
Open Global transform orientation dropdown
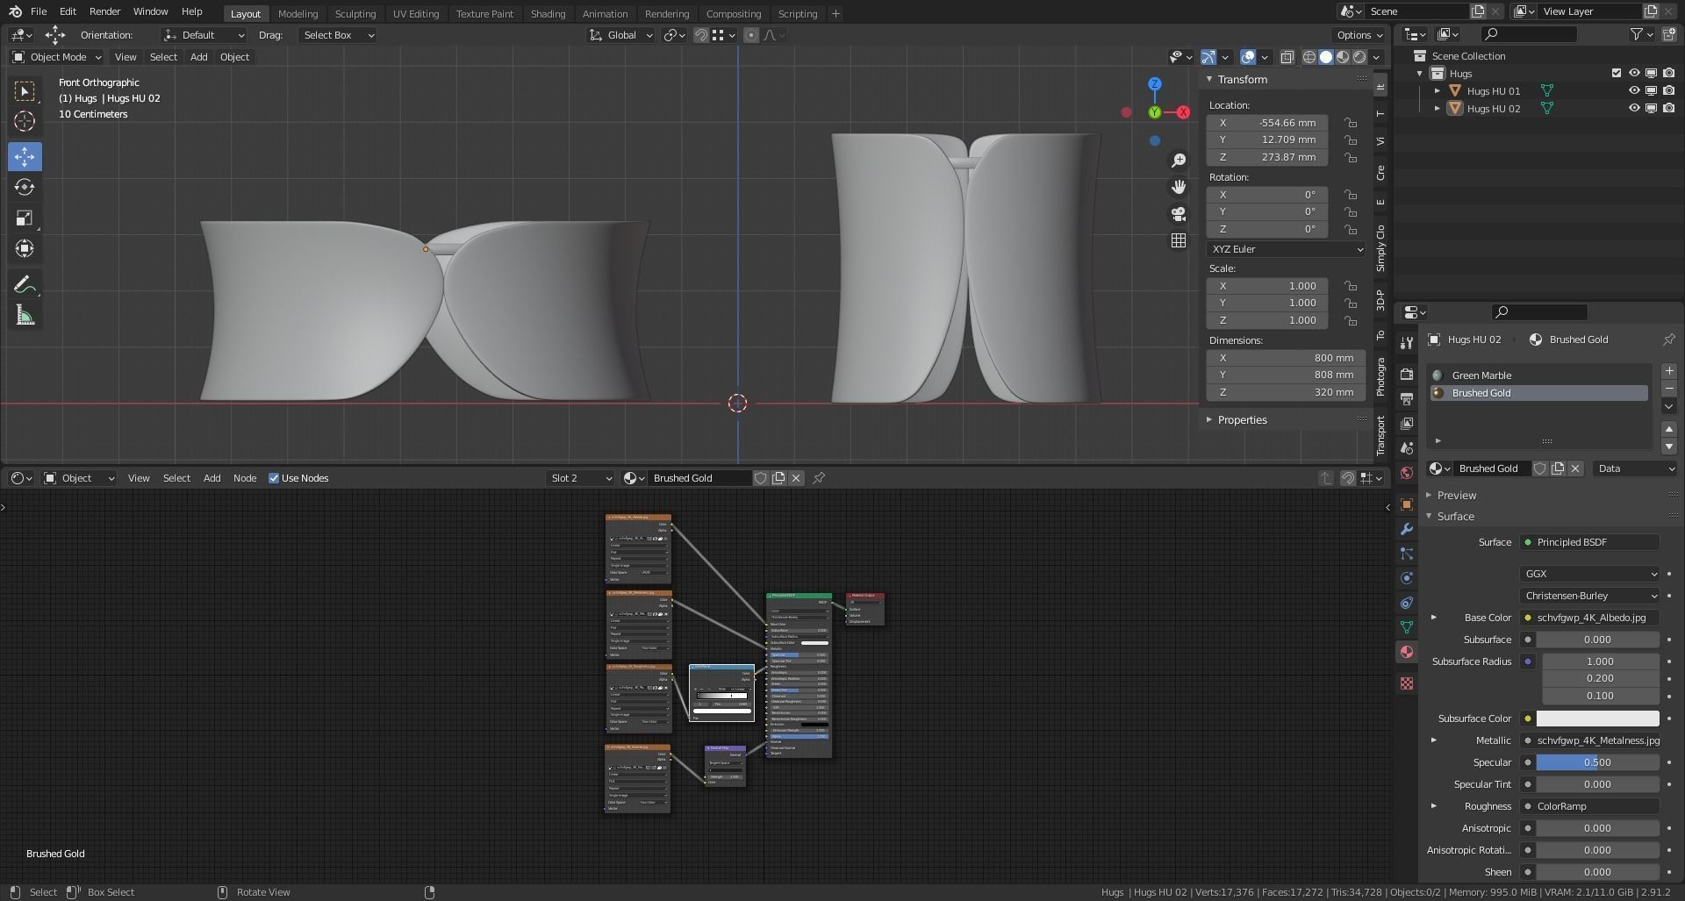pos(621,35)
